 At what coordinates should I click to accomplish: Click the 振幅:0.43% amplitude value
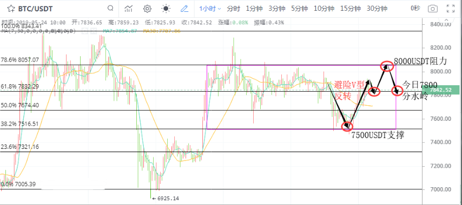[269, 23]
